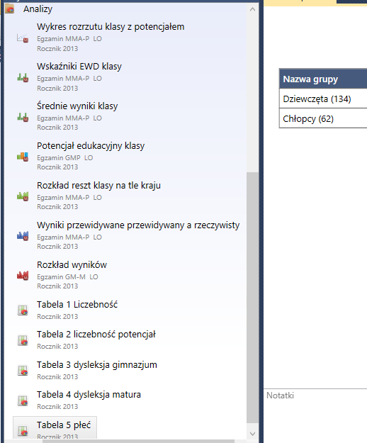Image resolution: width=367 pixels, height=443 pixels.
Task: Click 'Egzamin GM-M LO' under Rozkład wyników
Action: tap(67, 277)
